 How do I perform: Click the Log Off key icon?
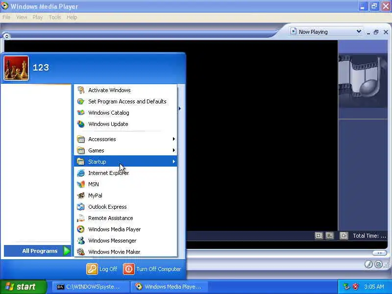92,269
